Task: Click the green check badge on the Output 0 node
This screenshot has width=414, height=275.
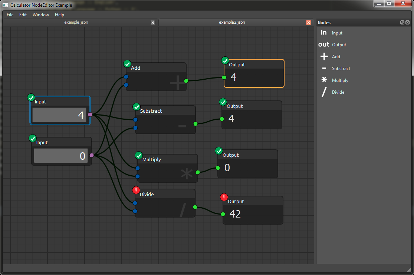Action: pos(218,151)
